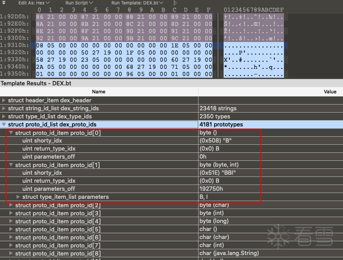
Task: Click the Name column header
Action: [99, 92]
